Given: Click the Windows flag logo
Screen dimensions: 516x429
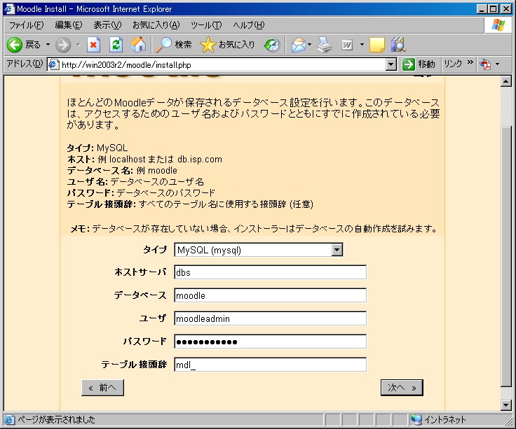Looking at the screenshot, I should 498,25.
